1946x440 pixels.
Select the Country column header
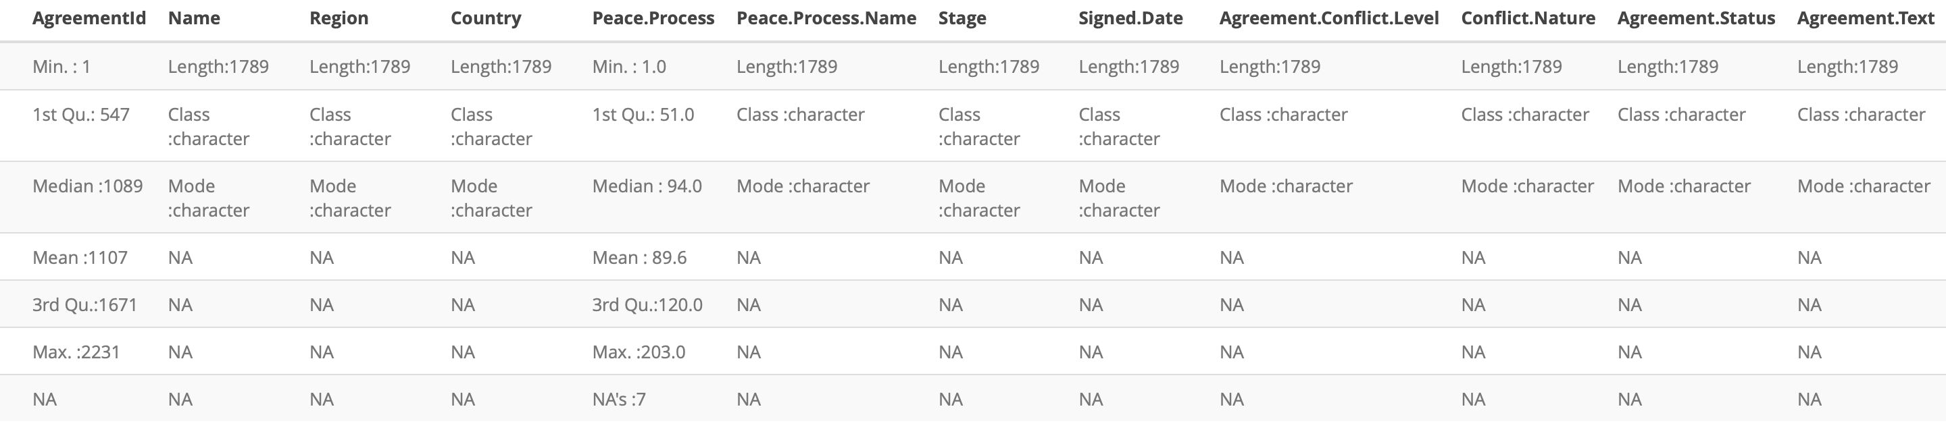tap(486, 18)
